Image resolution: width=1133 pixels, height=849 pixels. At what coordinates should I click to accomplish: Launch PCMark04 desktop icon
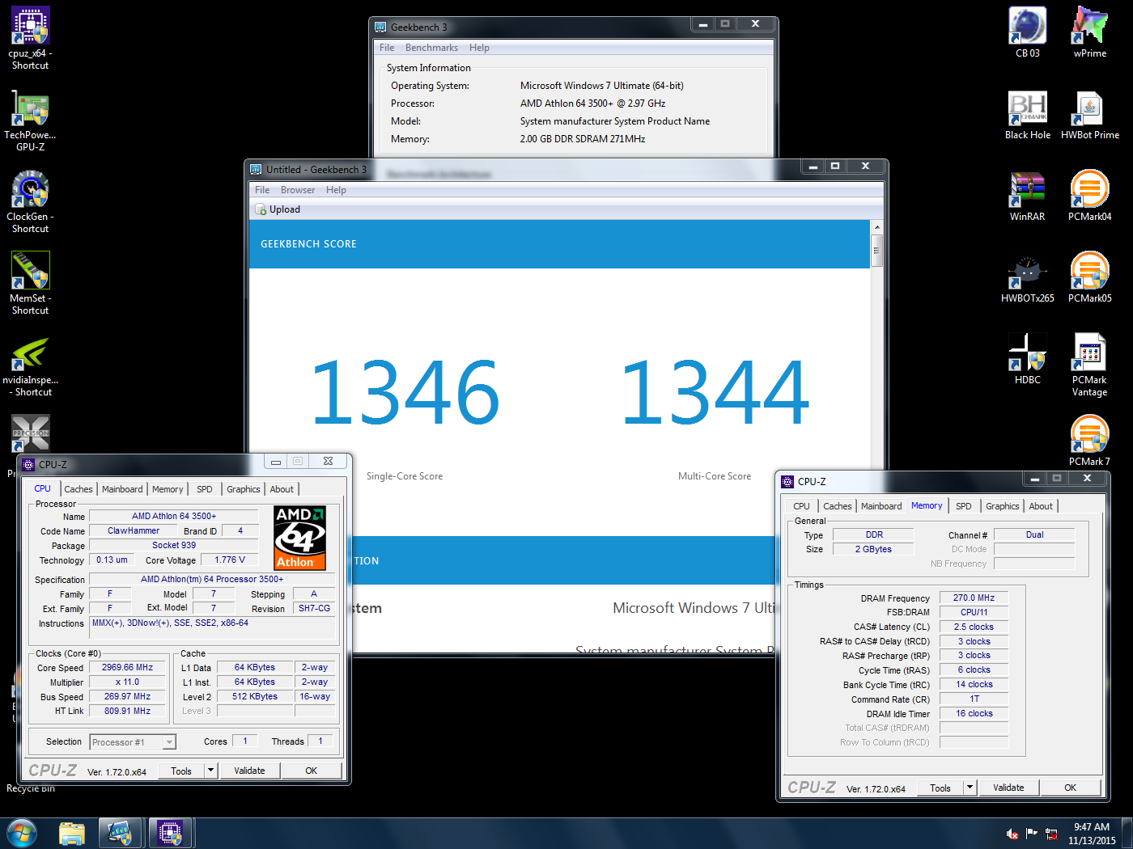click(x=1090, y=196)
